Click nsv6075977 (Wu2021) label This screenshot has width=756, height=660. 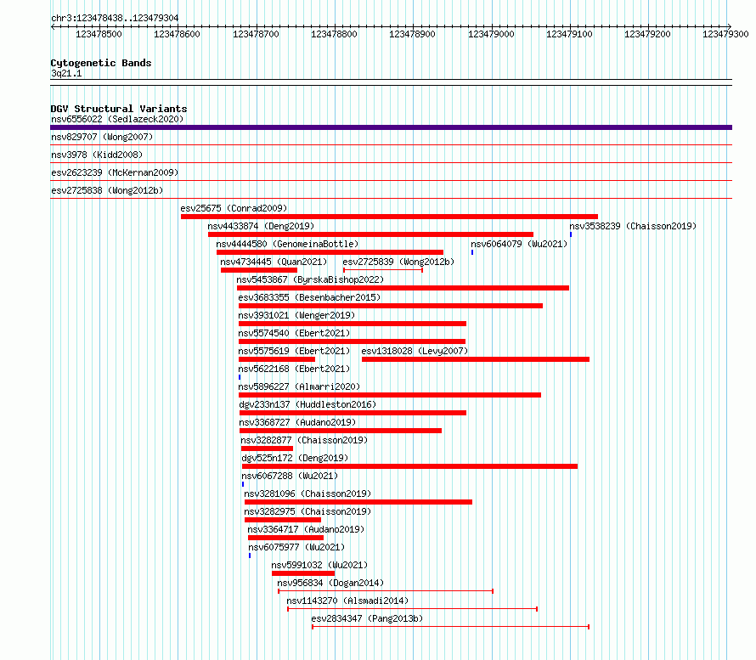(296, 547)
